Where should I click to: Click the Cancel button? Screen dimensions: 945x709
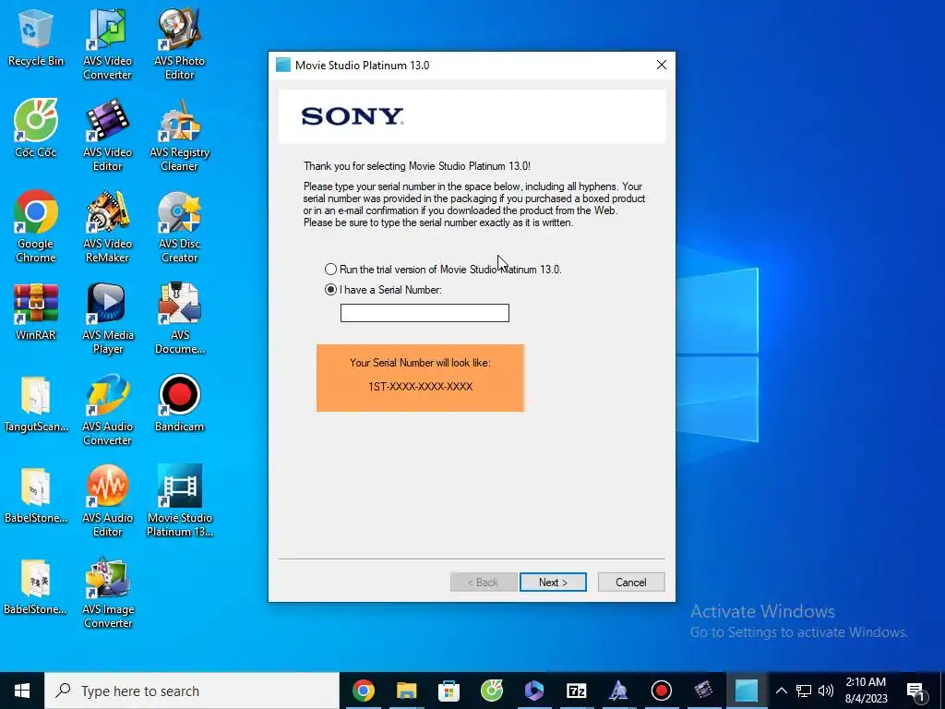pos(631,583)
